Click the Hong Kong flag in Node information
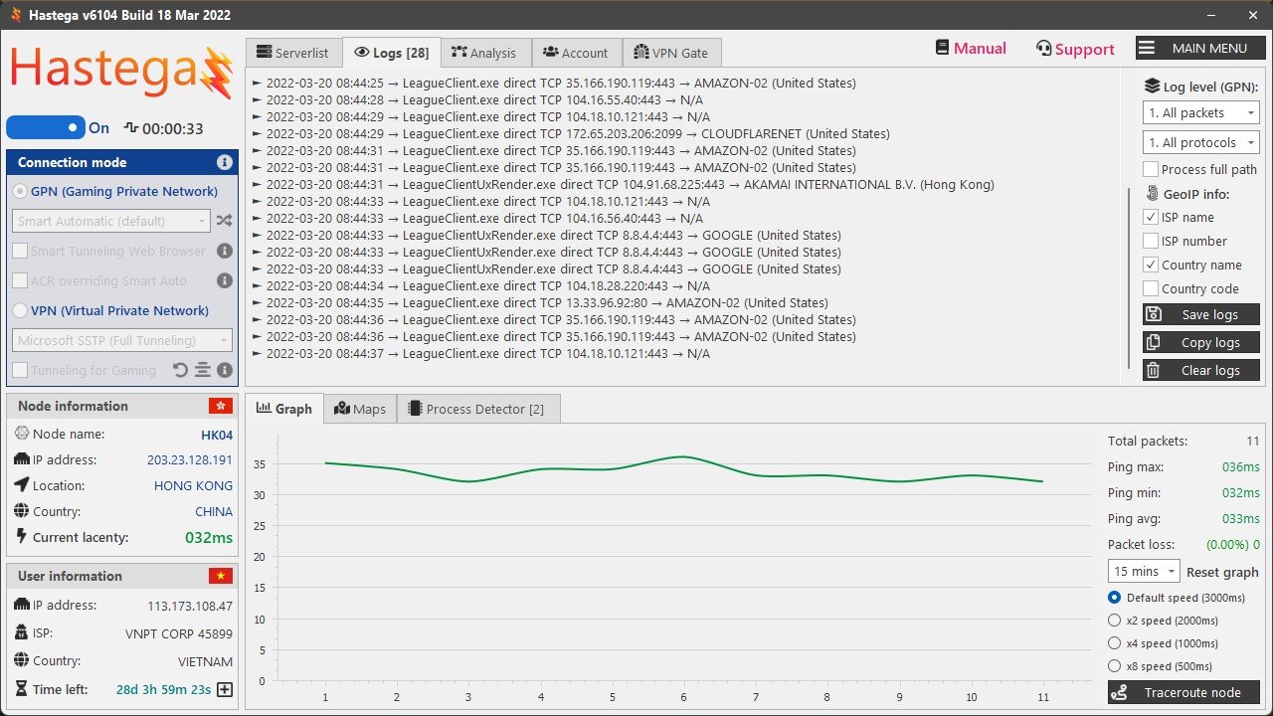Screen dimensions: 1273x716 (221, 406)
